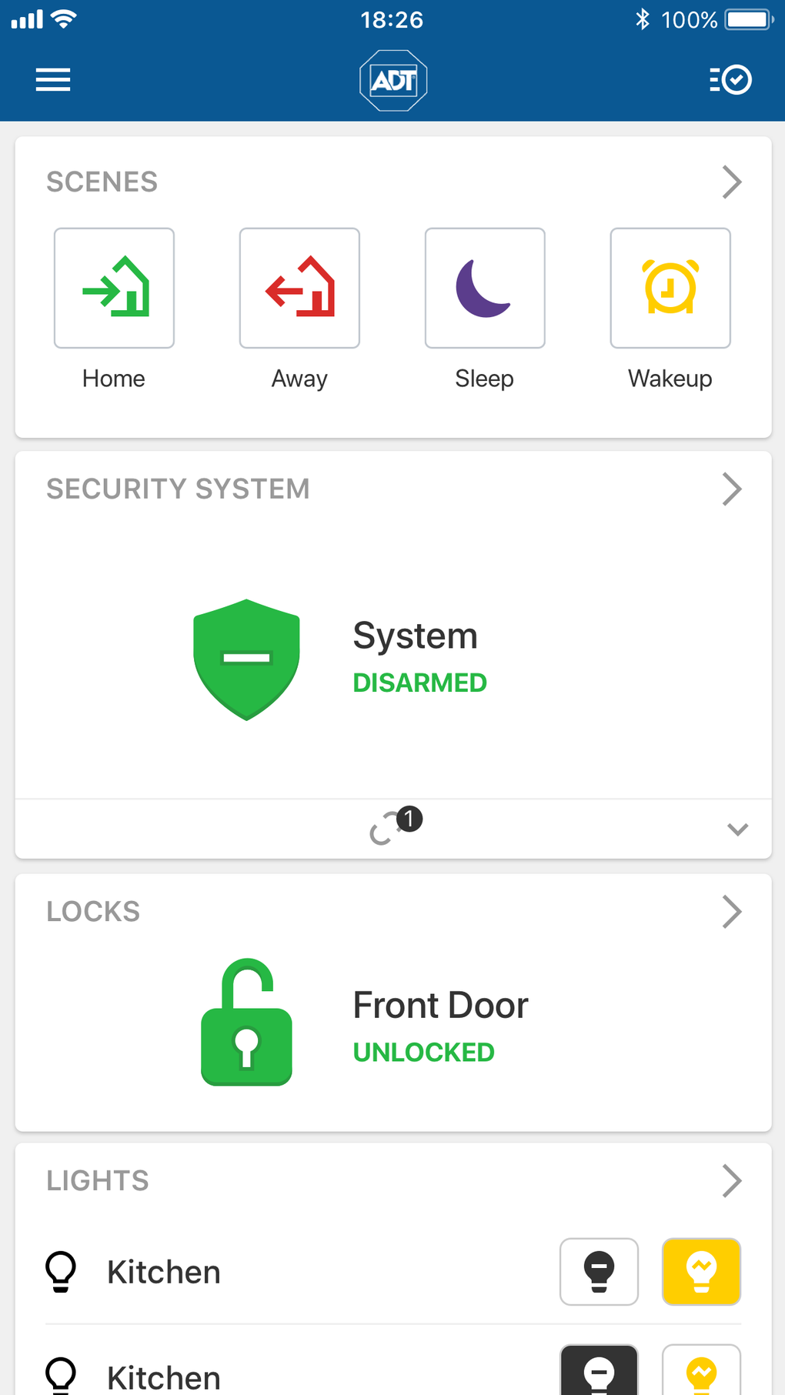The height and width of the screenshot is (1395, 785).
Task: Turn the first Kitchen light off
Action: click(x=599, y=1272)
